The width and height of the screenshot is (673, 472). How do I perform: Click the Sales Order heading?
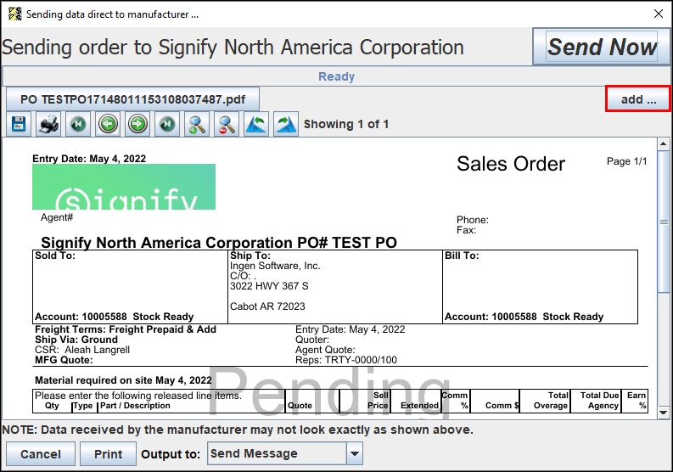511,164
